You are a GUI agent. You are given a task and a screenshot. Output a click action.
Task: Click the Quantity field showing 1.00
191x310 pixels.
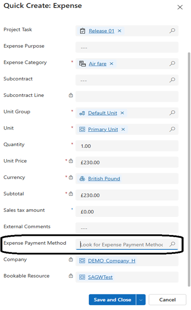click(127, 146)
